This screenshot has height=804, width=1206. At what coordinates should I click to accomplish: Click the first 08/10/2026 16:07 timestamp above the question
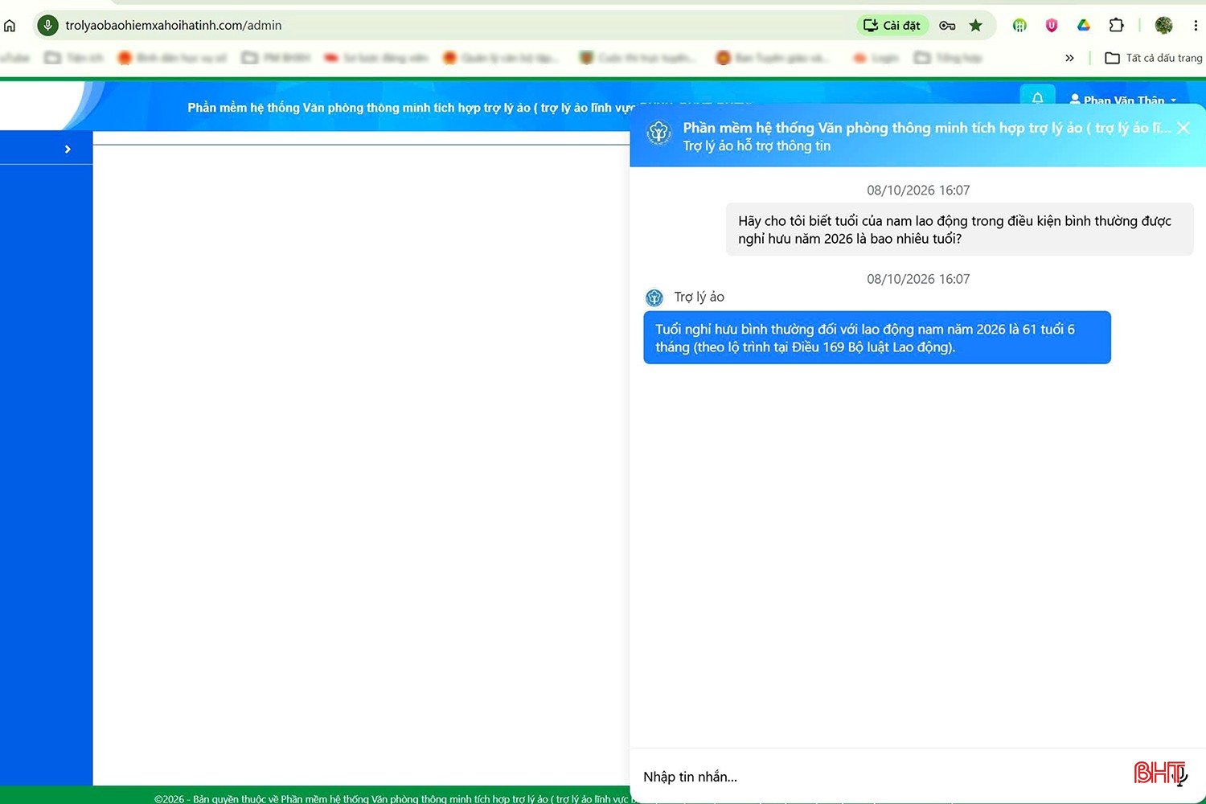point(918,191)
